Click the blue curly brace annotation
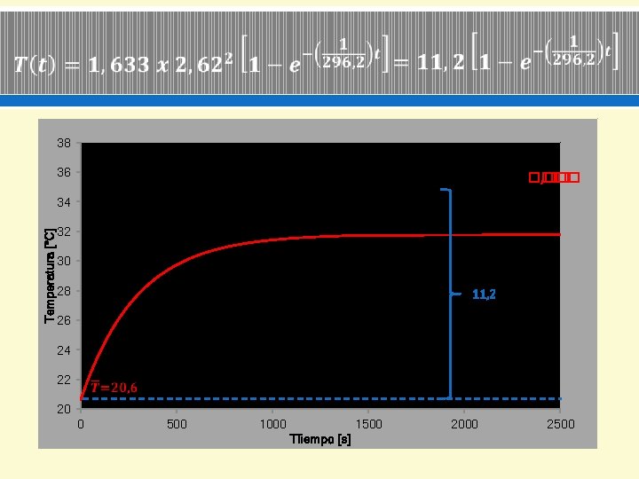The height and width of the screenshot is (479, 639). coord(450,294)
